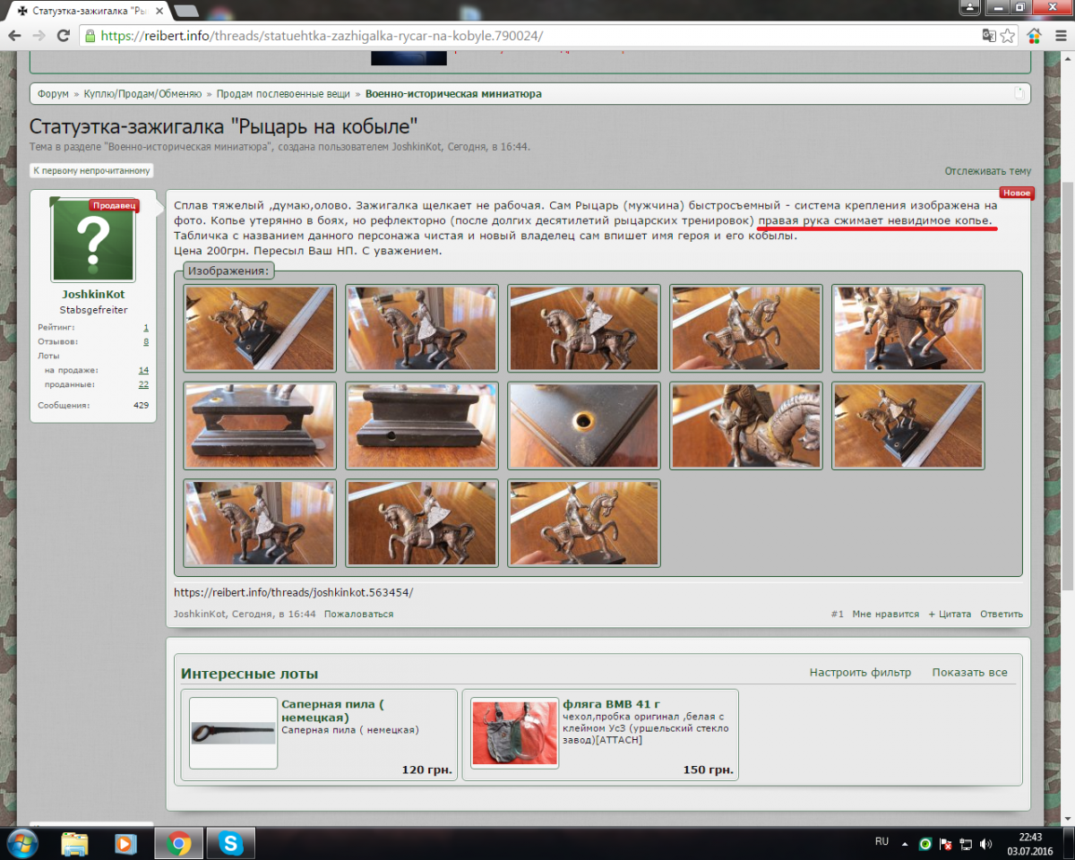Go to the Форум breadcrumb link
This screenshot has width=1075, height=860.
pyautogui.click(x=53, y=93)
